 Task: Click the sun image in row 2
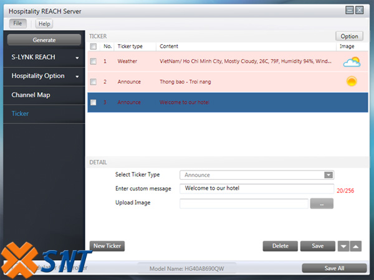pyautogui.click(x=352, y=82)
